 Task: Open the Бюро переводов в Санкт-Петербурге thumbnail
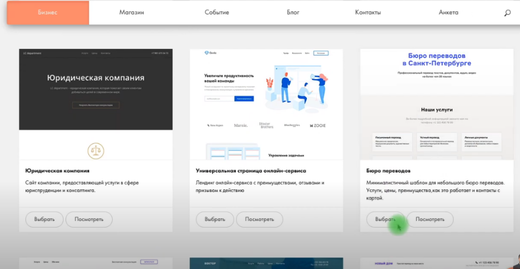437,104
